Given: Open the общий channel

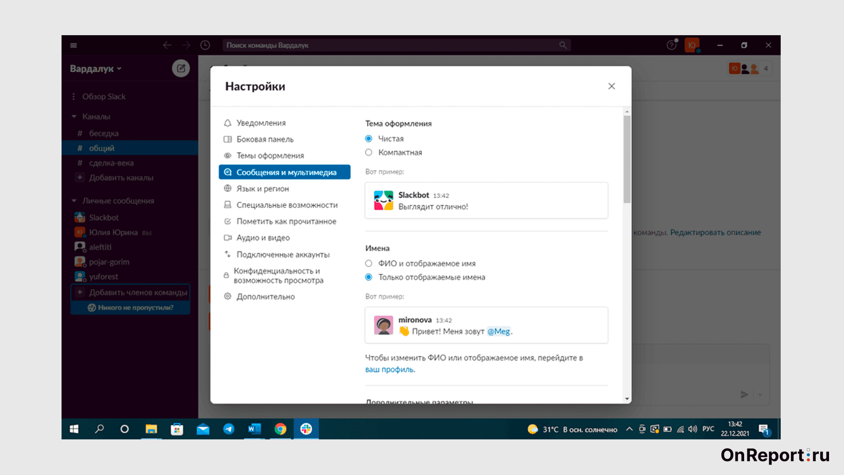Looking at the screenshot, I should click(x=130, y=148).
